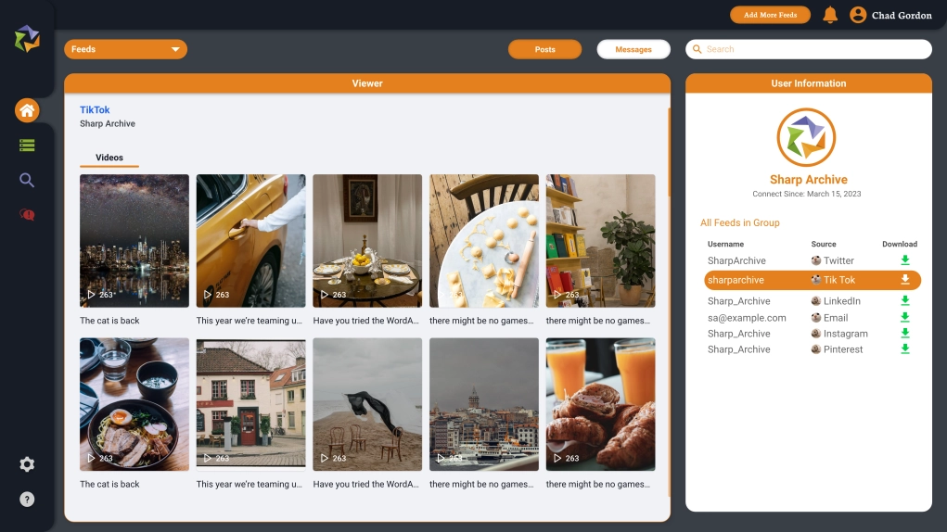Screen dimensions: 947x532
Task: Download the Twitter SharpArchive feed
Action: tap(905, 260)
